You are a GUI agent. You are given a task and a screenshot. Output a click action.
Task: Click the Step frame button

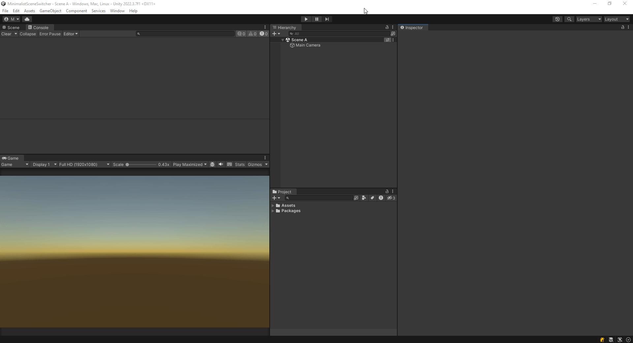(x=327, y=19)
